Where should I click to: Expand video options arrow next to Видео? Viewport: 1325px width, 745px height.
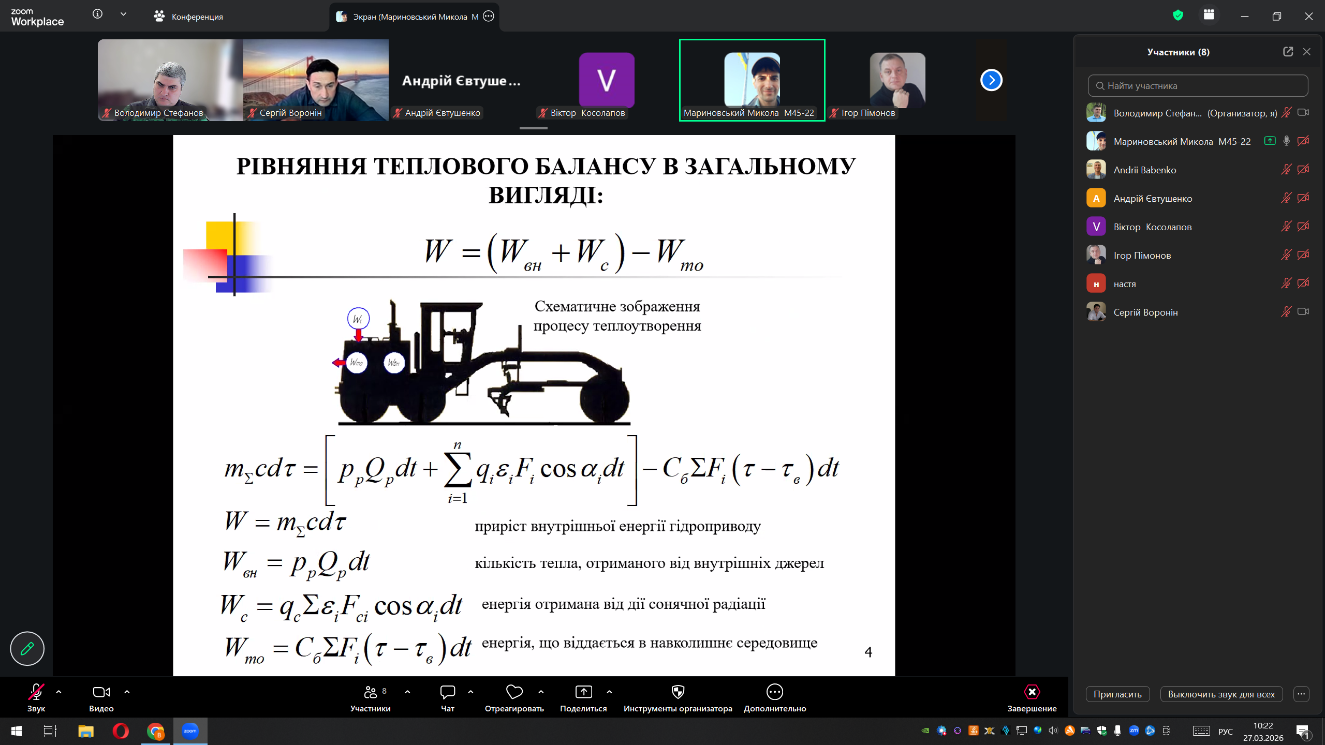click(127, 692)
